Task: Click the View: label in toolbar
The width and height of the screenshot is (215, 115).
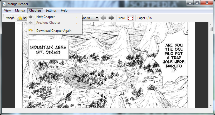Action: coord(122,18)
